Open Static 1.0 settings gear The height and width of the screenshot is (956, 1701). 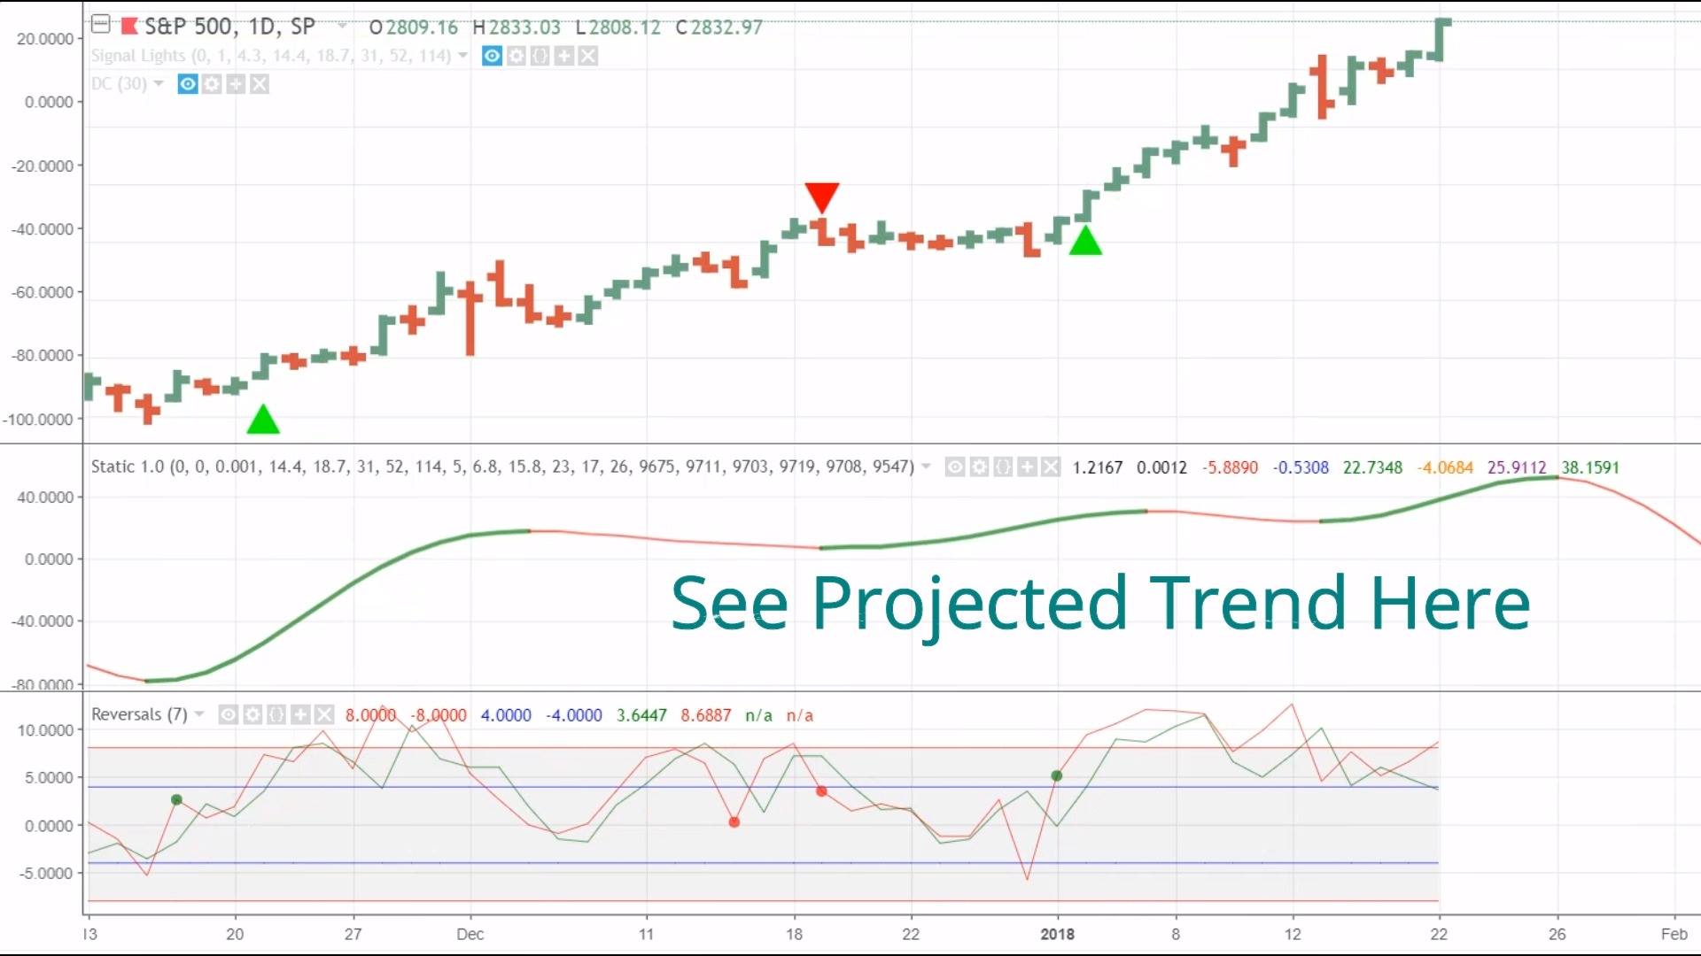coord(979,466)
